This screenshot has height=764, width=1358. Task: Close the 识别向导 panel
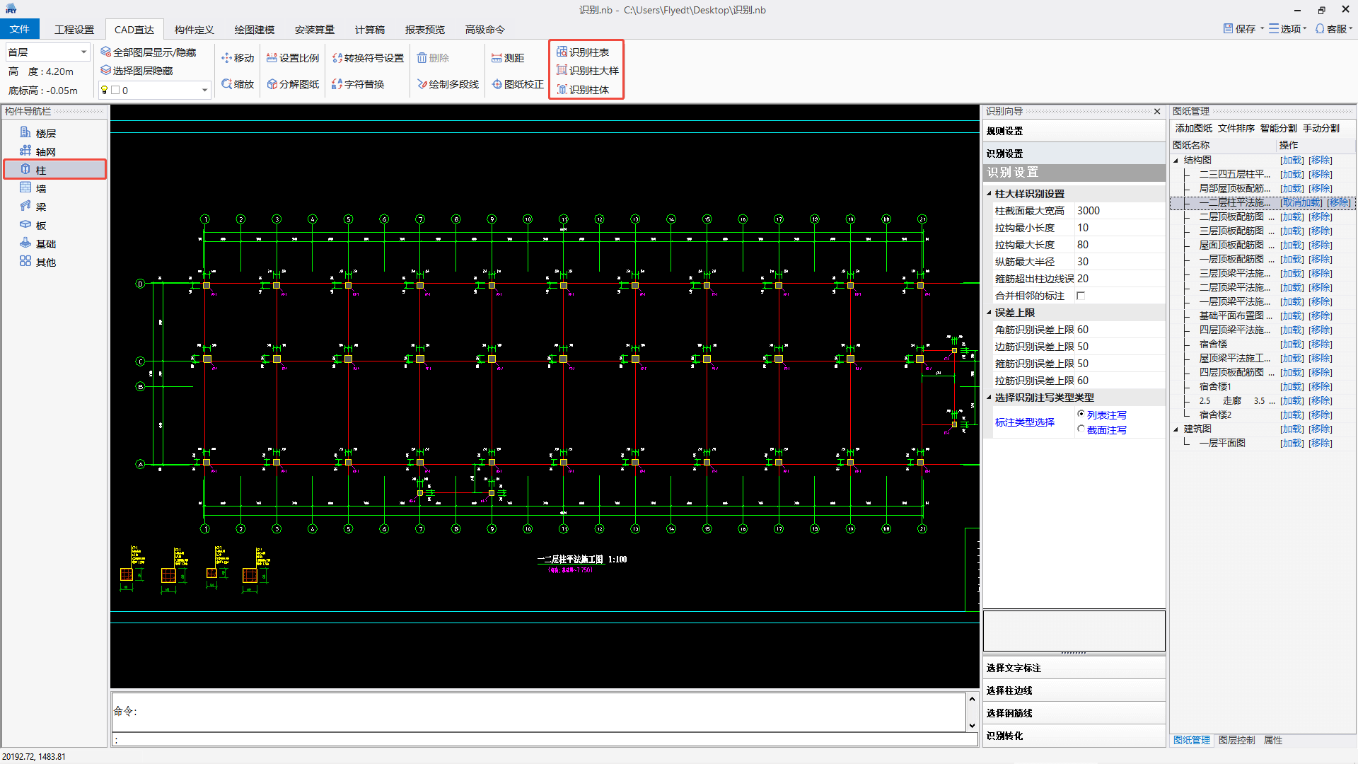1157,111
